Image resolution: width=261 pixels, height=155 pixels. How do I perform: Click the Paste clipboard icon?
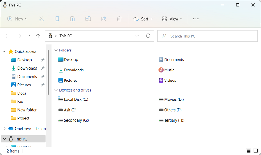73,19
